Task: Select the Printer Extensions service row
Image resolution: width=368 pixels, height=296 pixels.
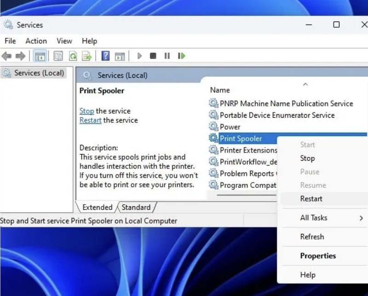Action: [x=243, y=150]
